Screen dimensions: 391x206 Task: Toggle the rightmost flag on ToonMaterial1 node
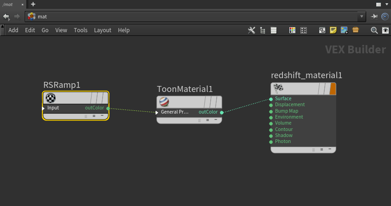click(218, 102)
